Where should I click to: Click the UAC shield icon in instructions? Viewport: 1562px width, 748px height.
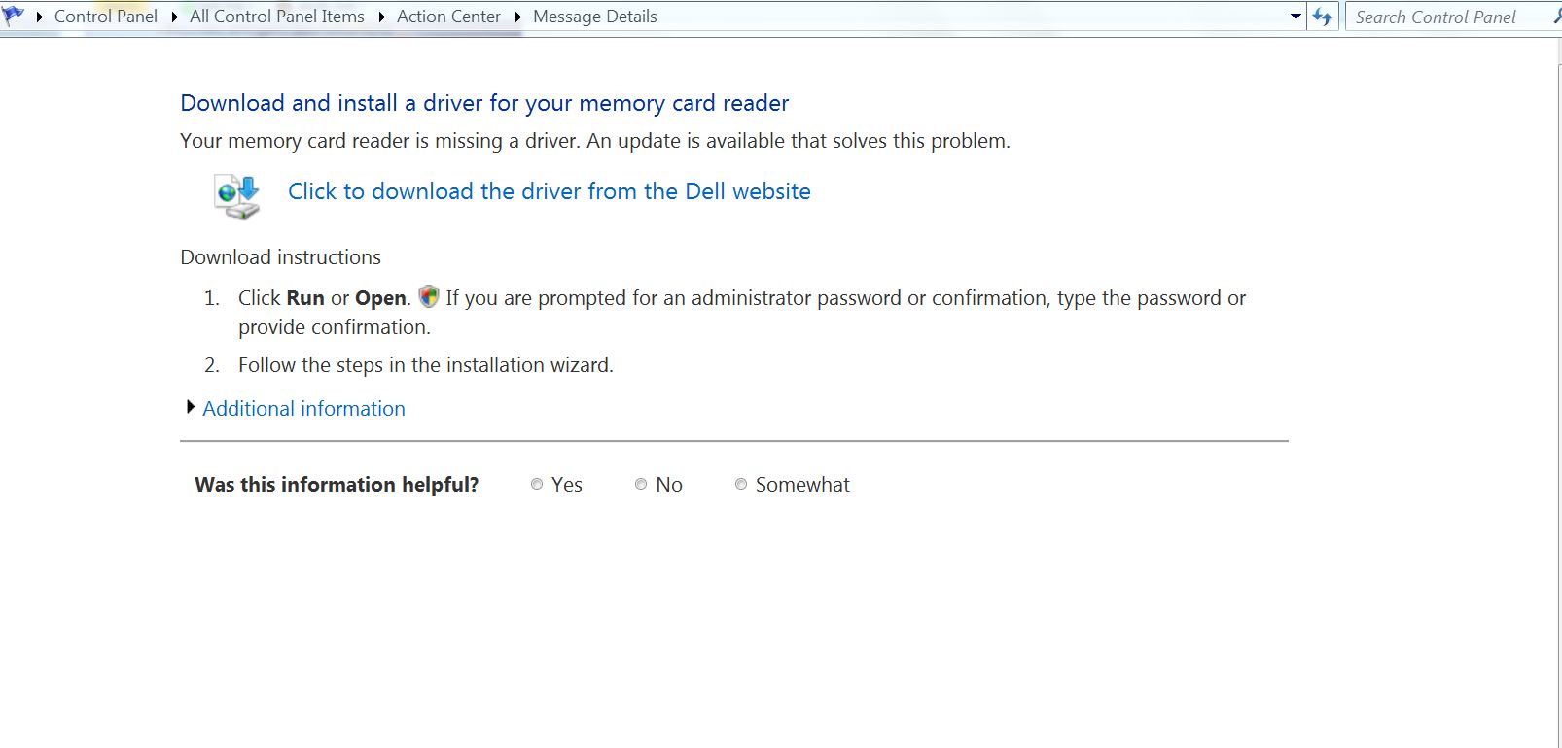point(429,296)
